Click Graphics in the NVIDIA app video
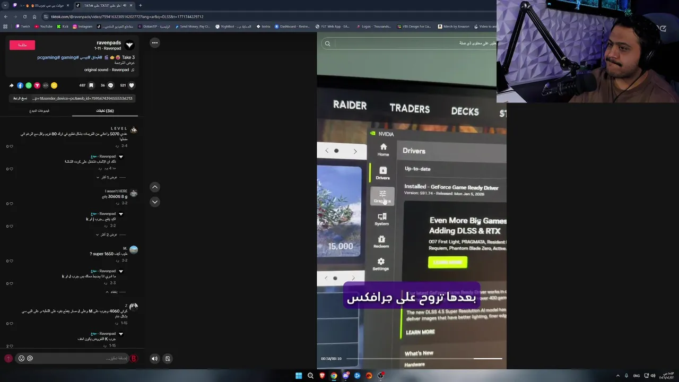 (x=382, y=197)
